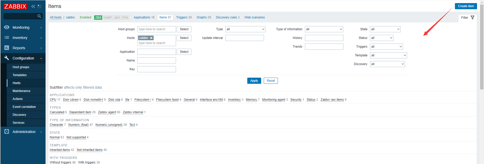Viewport: 484px width, 164px height.
Task: Click the IPMI availability badge
Action: tap(125, 17)
